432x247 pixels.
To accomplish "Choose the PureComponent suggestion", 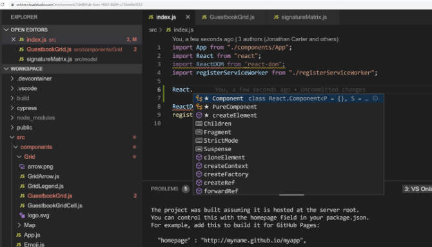I will [x=288, y=107].
